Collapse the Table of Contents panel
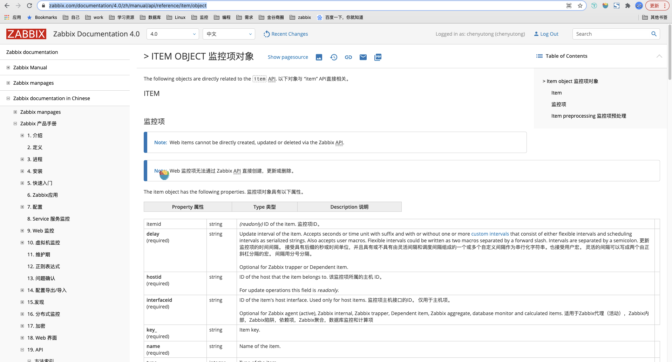672x362 pixels. [659, 56]
